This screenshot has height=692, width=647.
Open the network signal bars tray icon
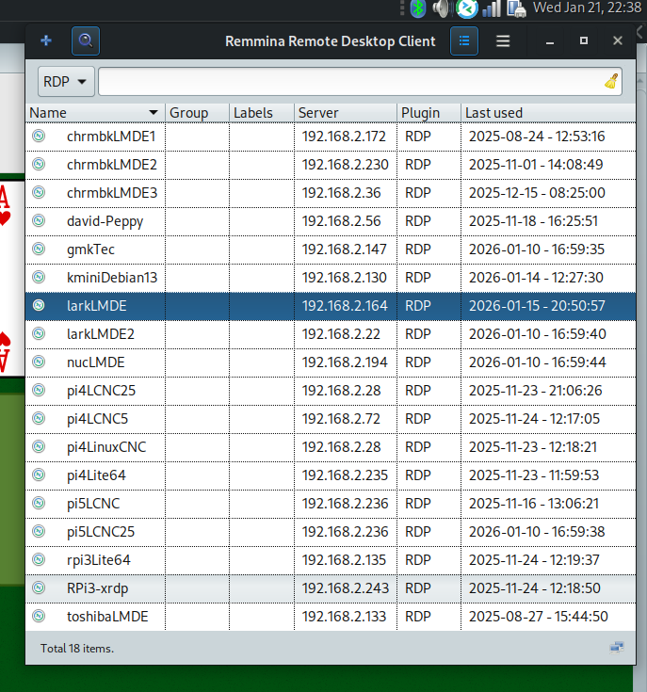491,9
